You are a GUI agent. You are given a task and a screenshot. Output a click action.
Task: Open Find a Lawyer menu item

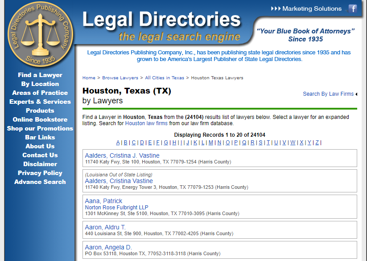[x=40, y=75]
